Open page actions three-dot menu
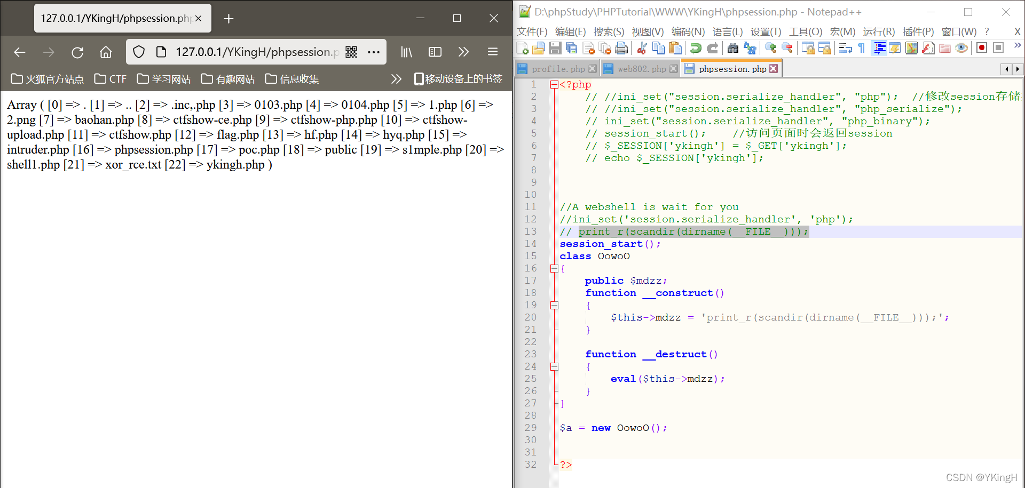Image resolution: width=1025 pixels, height=488 pixels. pos(374,52)
